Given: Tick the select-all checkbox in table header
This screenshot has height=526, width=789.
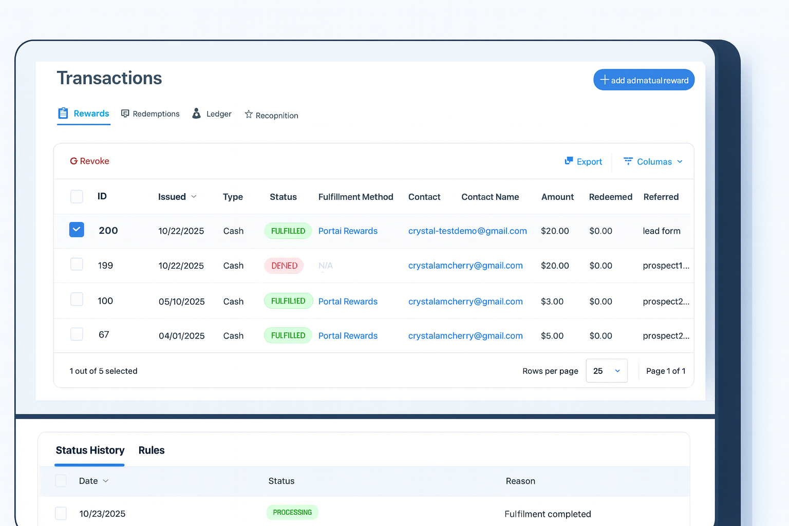Looking at the screenshot, I should (77, 196).
